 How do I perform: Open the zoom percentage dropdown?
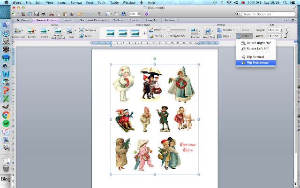(x=140, y=14)
